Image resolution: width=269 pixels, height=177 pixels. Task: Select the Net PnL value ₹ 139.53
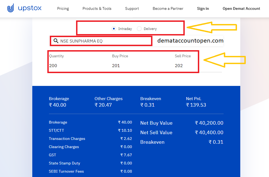click(x=196, y=105)
